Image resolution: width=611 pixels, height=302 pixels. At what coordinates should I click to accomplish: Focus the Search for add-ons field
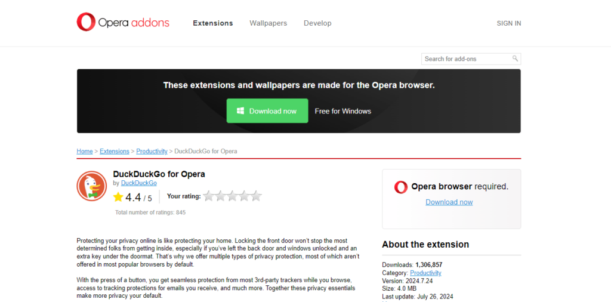click(x=471, y=59)
